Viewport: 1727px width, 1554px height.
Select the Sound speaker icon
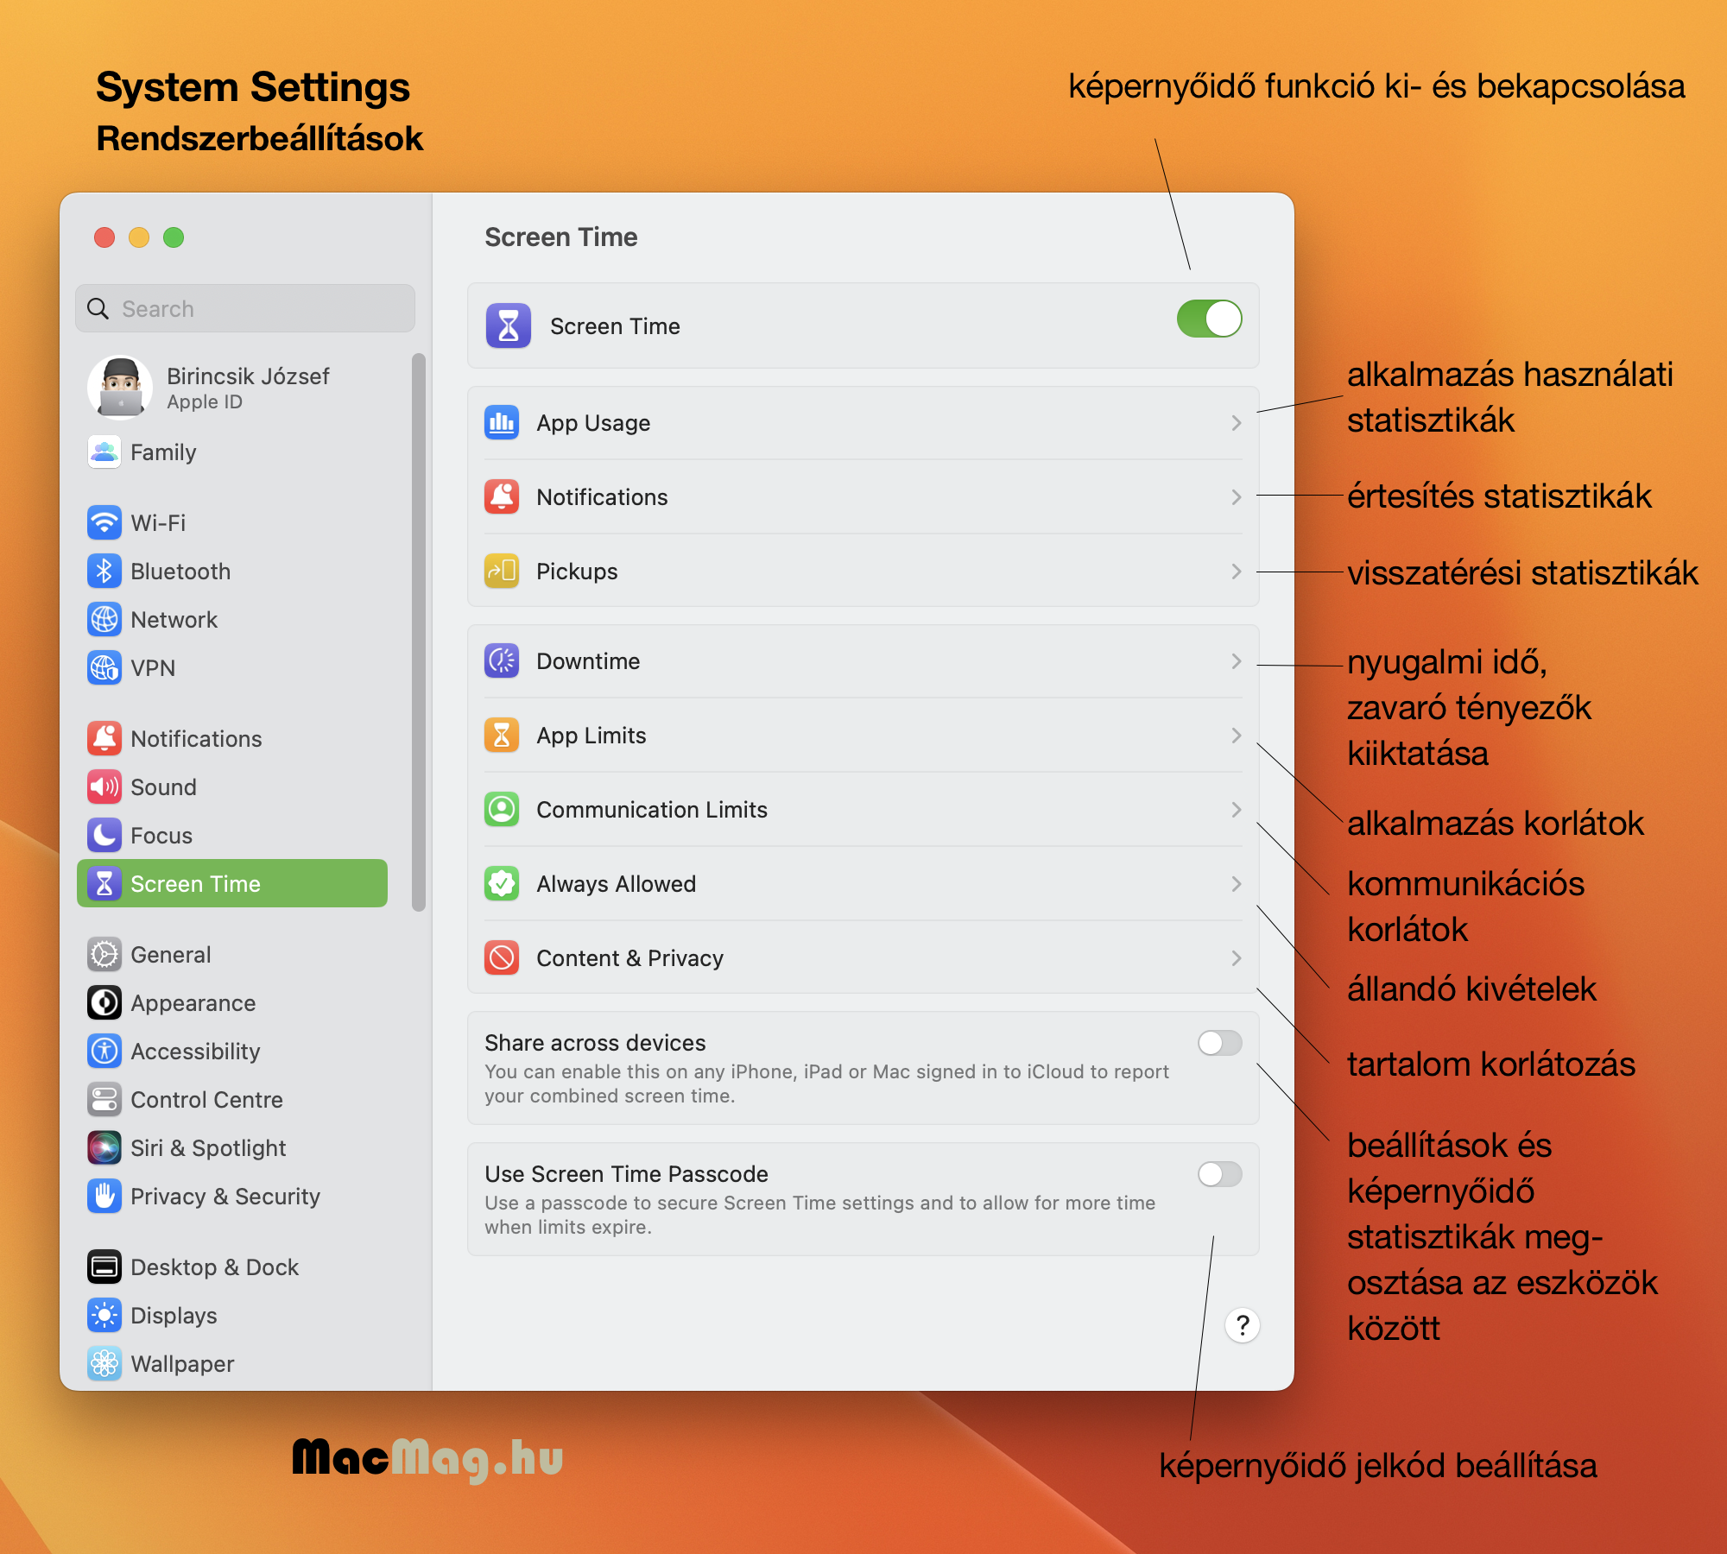tap(104, 787)
